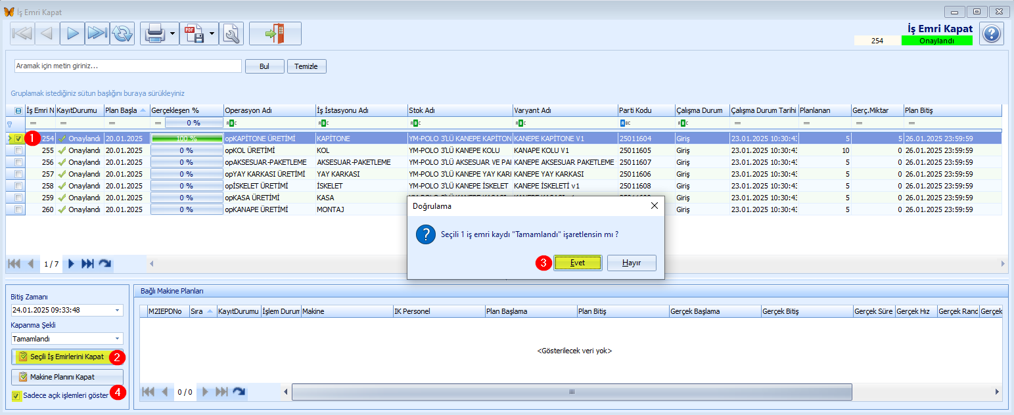The height and width of the screenshot is (415, 1014).
Task: Click the printer icon
Action: 154,33
